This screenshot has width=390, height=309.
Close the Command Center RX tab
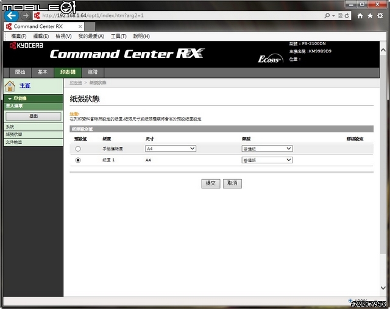click(80, 26)
